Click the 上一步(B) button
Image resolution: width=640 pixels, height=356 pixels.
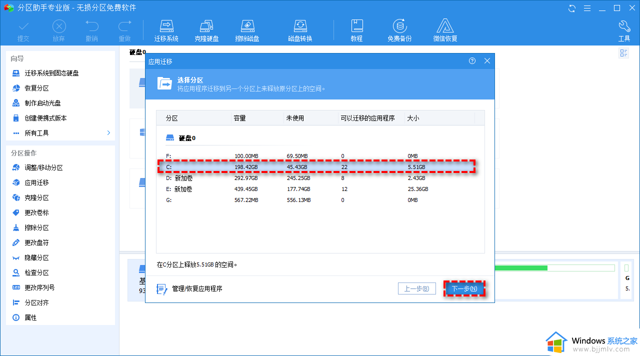(x=416, y=288)
